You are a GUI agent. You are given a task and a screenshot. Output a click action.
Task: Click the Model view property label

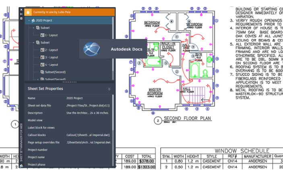pos(35,121)
